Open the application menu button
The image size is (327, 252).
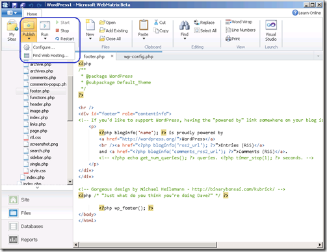[x=12, y=13]
